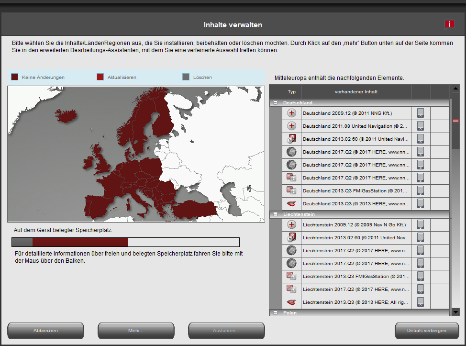This screenshot has width=466, height=346.
Task: Click type icon of Liechtenstein 2013.Q3 FMIGasStation
Action: [x=292, y=276]
